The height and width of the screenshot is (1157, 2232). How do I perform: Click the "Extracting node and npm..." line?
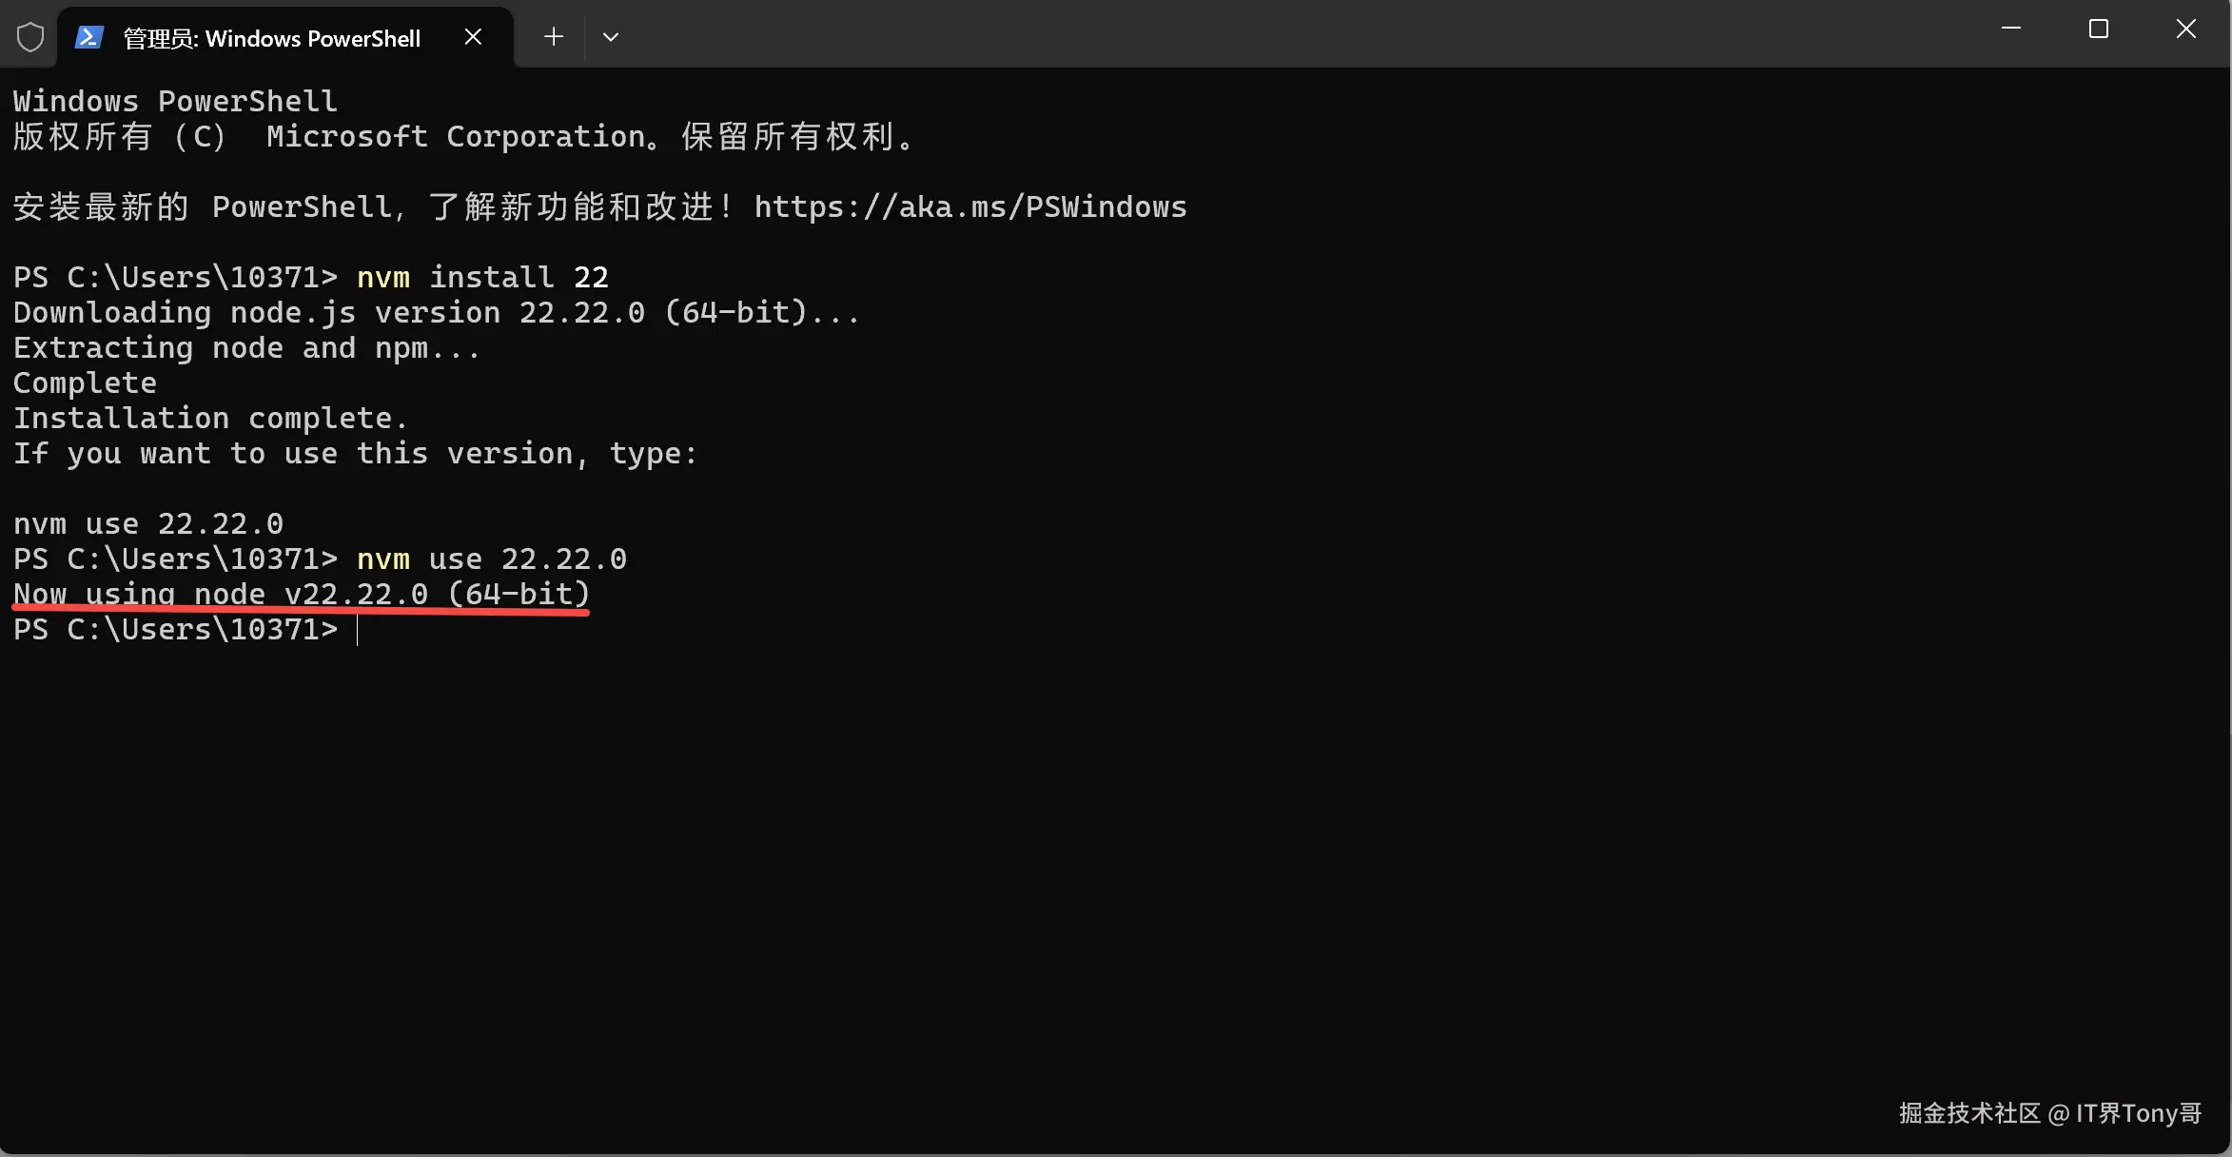coord(246,348)
